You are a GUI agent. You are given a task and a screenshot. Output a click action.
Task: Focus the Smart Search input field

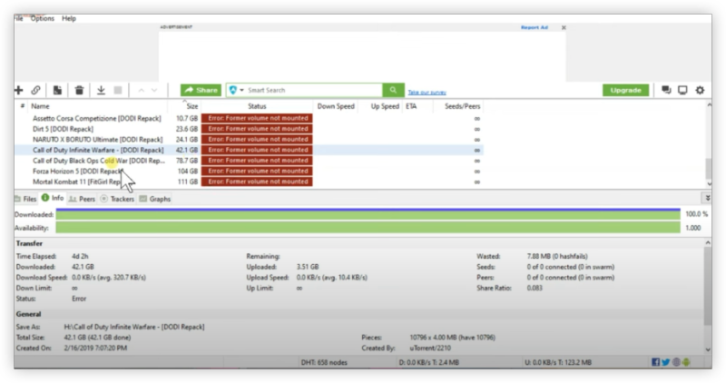(x=313, y=90)
